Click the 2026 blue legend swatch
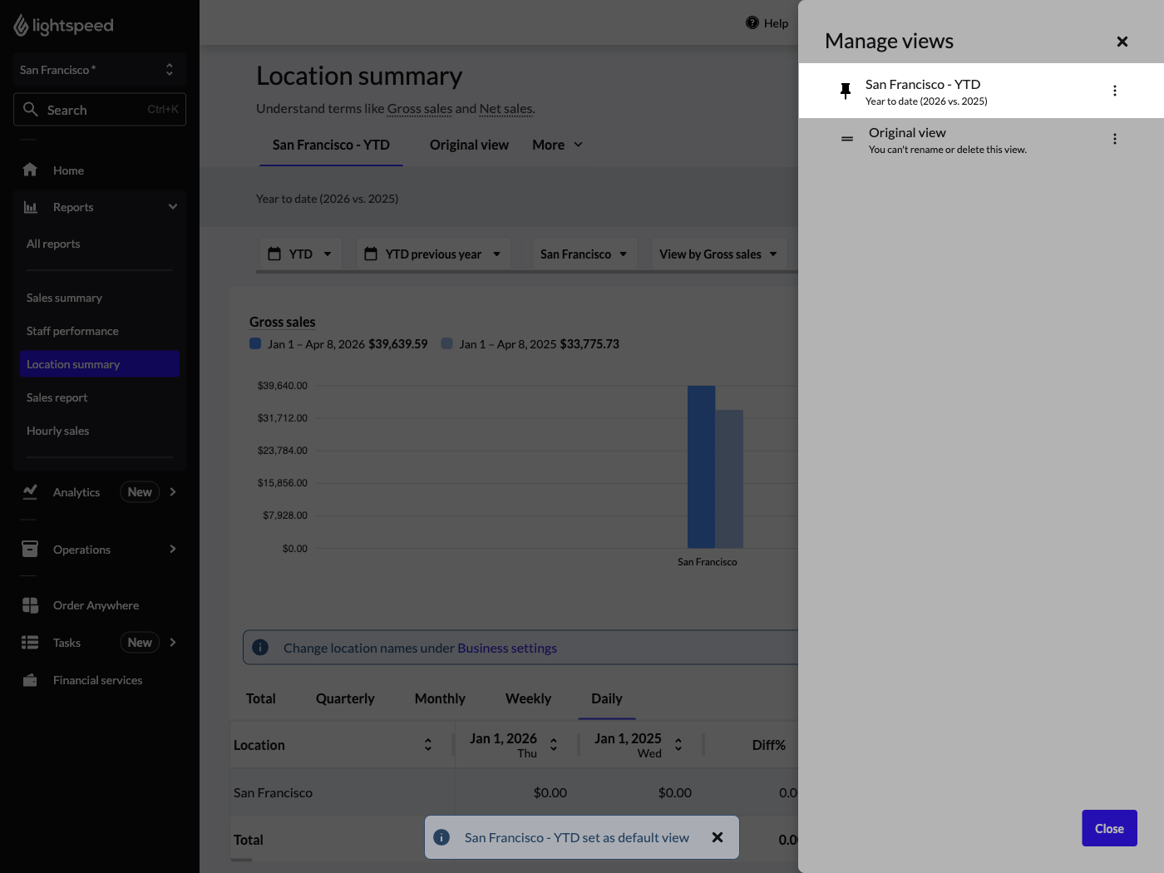The image size is (1164, 873). pyautogui.click(x=256, y=343)
